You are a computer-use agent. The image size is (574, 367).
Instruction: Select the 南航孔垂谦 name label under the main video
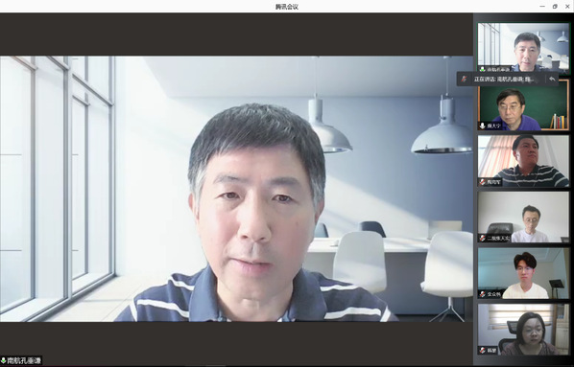24,361
